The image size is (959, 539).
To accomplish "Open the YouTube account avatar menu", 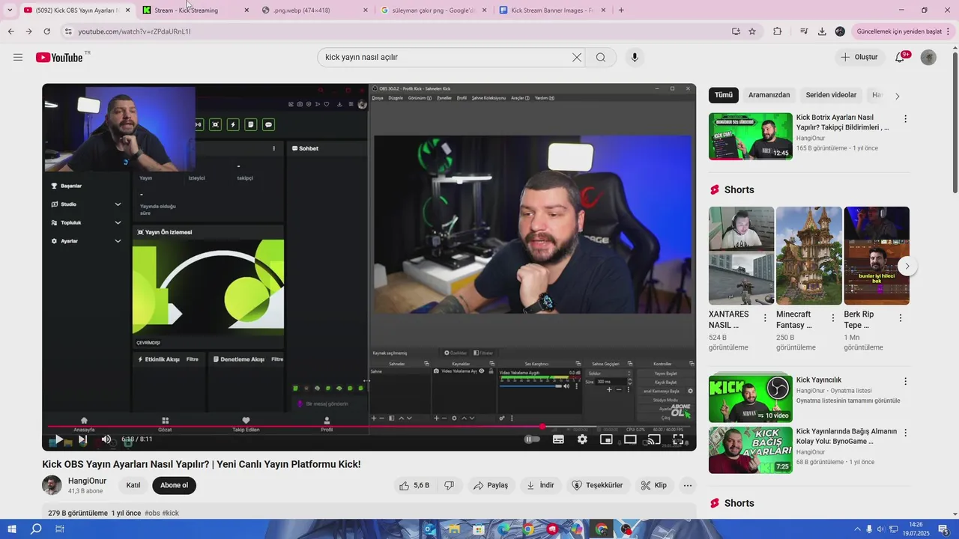I will point(928,58).
